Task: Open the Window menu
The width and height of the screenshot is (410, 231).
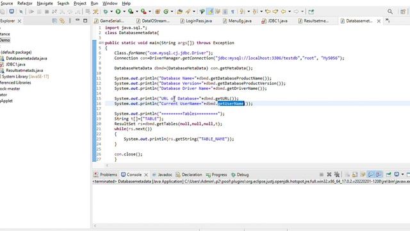Action: pos(110,3)
